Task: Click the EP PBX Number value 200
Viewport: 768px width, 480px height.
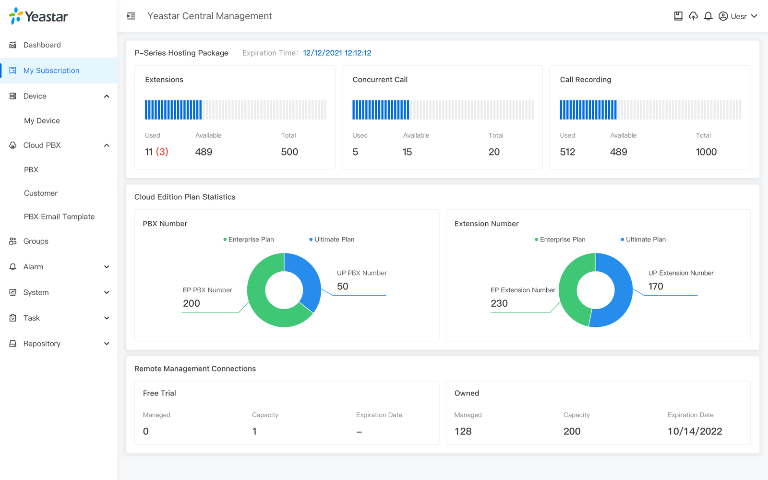Action: [x=192, y=303]
